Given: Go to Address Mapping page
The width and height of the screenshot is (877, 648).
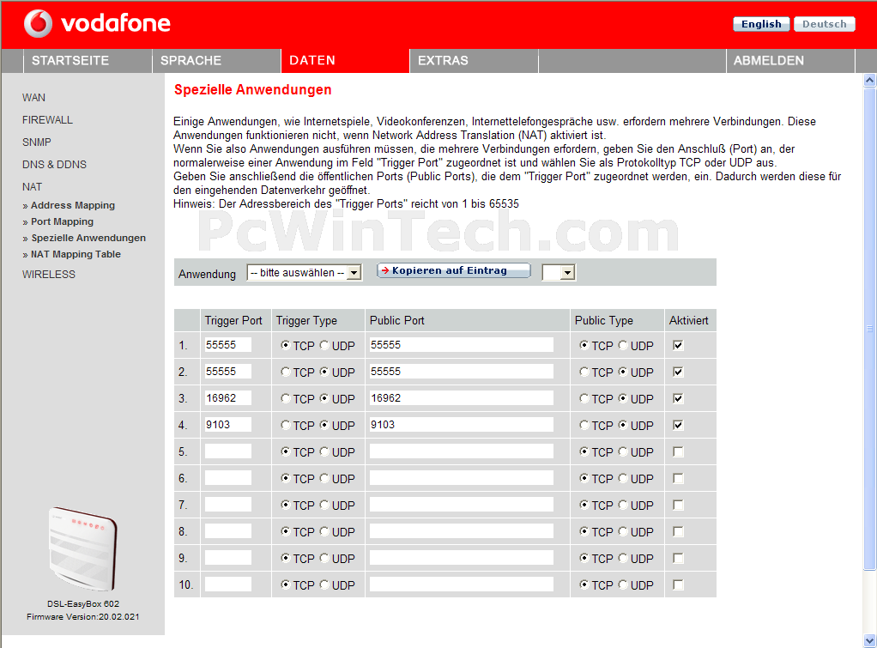Looking at the screenshot, I should point(73,205).
